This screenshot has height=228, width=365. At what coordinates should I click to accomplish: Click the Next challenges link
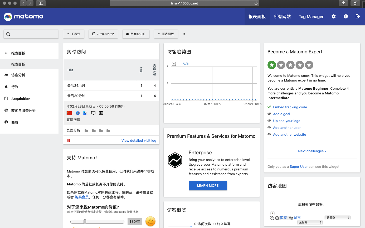point(312,151)
